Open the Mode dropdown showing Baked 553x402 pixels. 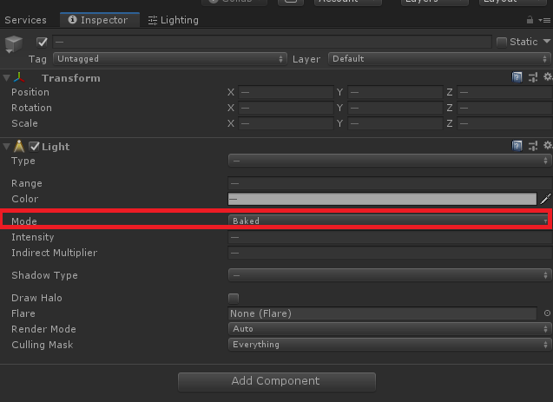(388, 221)
